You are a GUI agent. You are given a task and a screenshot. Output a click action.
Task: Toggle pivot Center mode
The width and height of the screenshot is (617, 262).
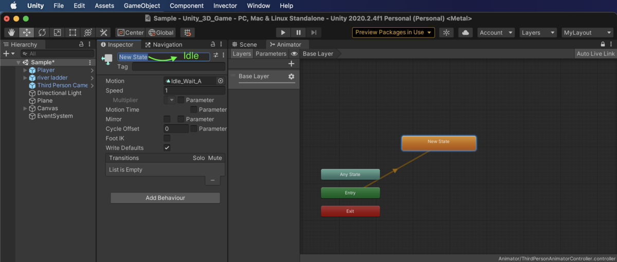(x=131, y=32)
